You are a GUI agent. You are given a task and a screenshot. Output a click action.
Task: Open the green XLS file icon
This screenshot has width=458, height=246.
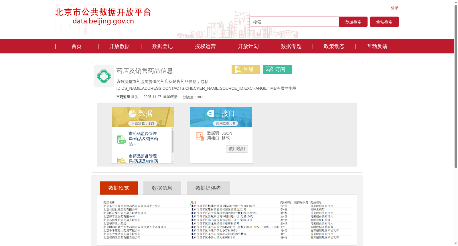tap(121, 139)
